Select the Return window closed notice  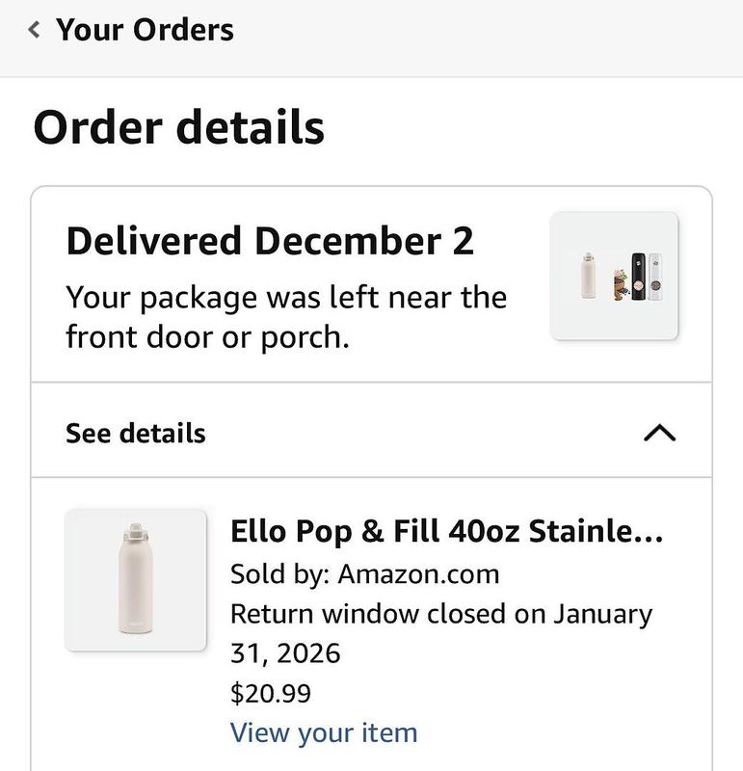pos(441,633)
